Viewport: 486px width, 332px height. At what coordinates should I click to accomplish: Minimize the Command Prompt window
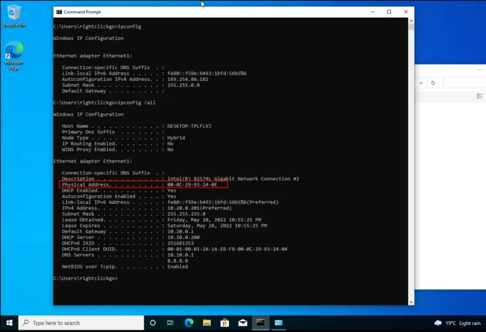[373, 12]
